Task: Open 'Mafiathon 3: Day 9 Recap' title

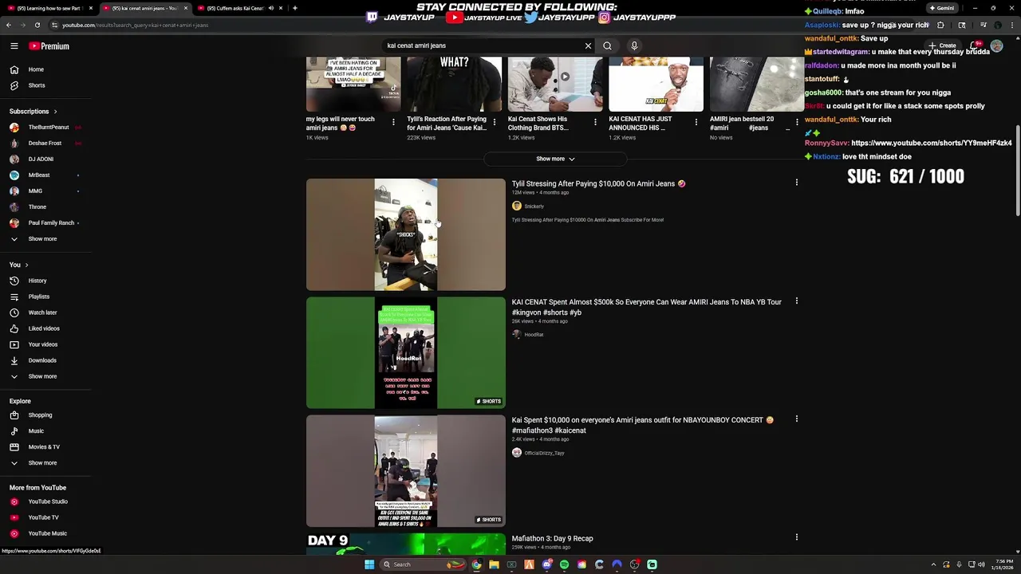Action: pyautogui.click(x=552, y=538)
